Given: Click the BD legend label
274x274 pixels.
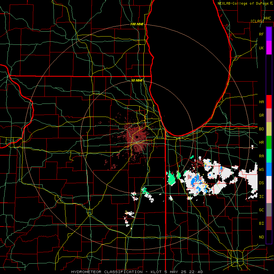Looking at the screenshot, I should tap(261, 129).
